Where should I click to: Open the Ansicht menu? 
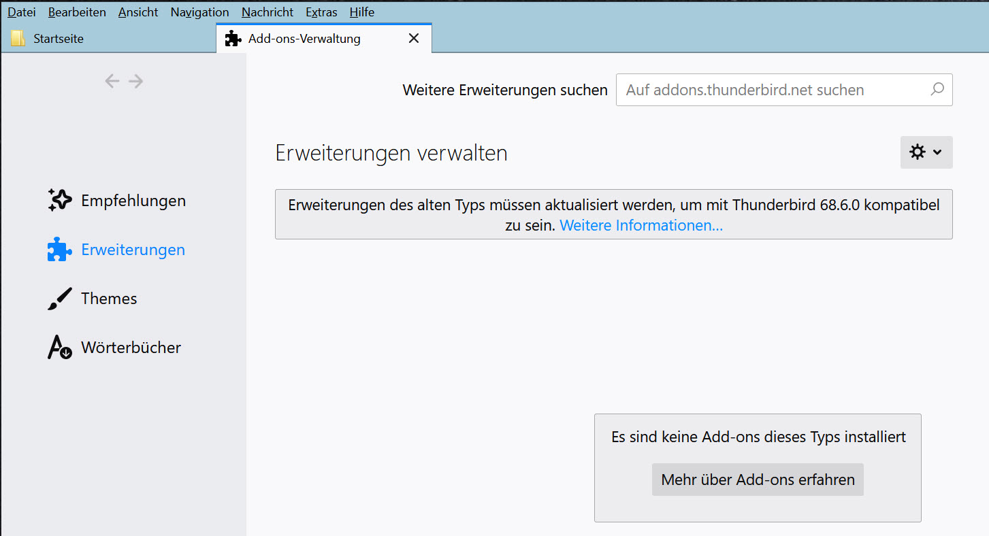click(x=138, y=12)
